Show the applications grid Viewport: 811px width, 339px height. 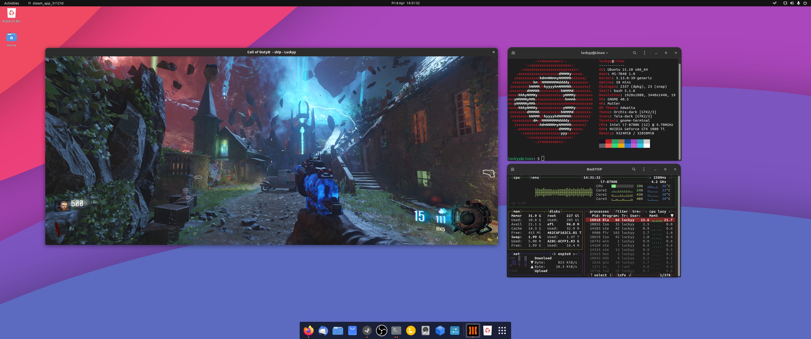pyautogui.click(x=502, y=330)
